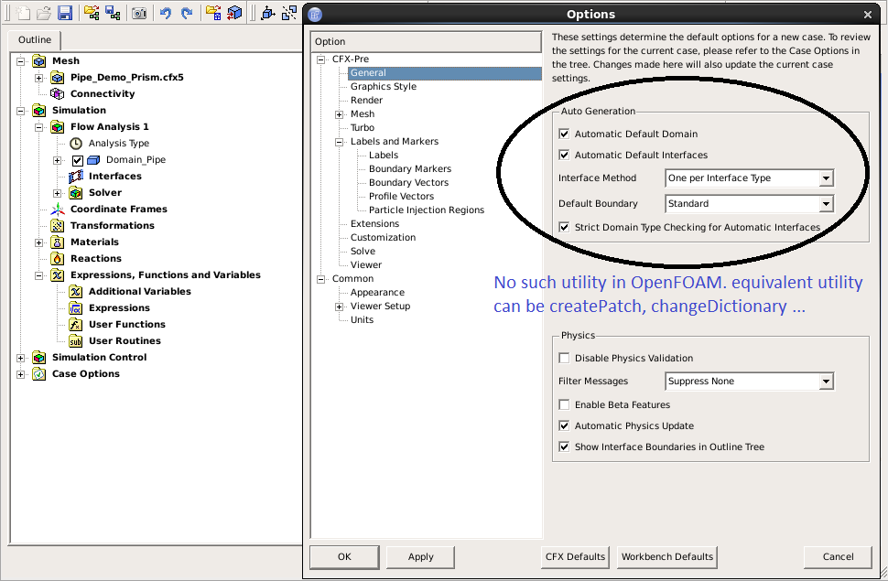Click the Connectivity icon in the Outline
Screen dimensions: 888x581
point(57,94)
